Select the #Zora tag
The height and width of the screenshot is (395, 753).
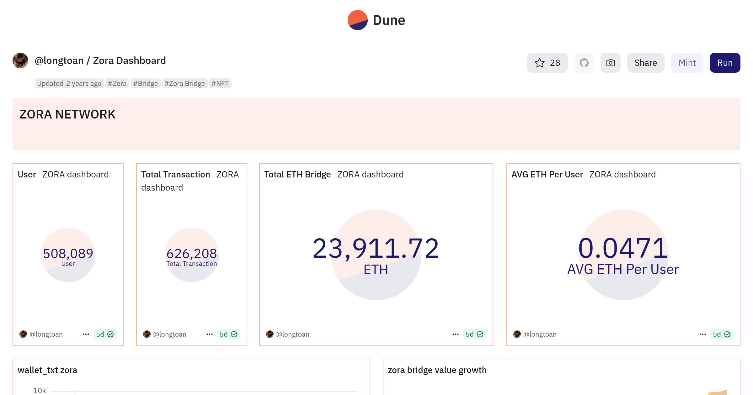click(x=117, y=83)
